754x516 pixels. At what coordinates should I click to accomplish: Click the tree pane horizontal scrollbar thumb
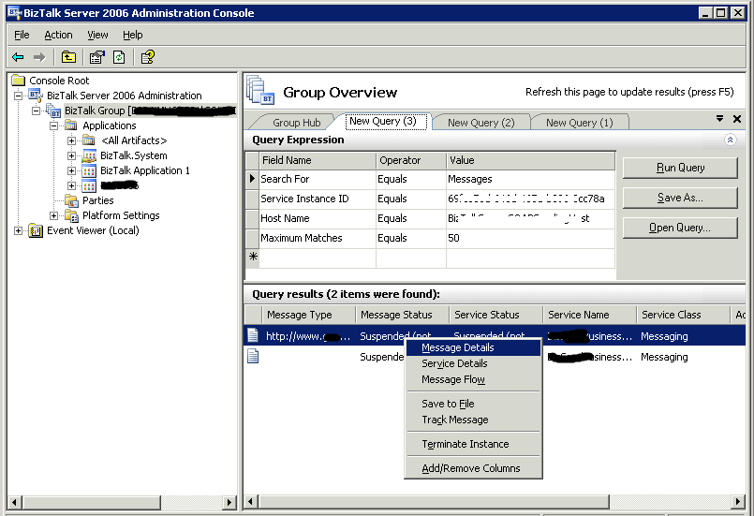92,502
